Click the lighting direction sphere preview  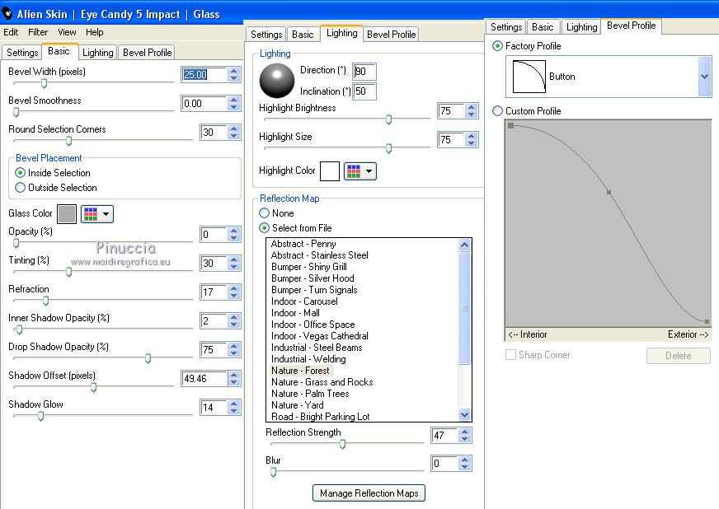(x=276, y=81)
